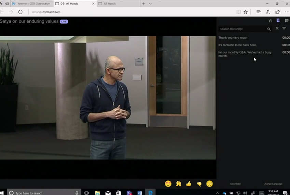Viewport: 290px width, 195px height.
Task: Open the transcript filter options
Action: pos(284,29)
